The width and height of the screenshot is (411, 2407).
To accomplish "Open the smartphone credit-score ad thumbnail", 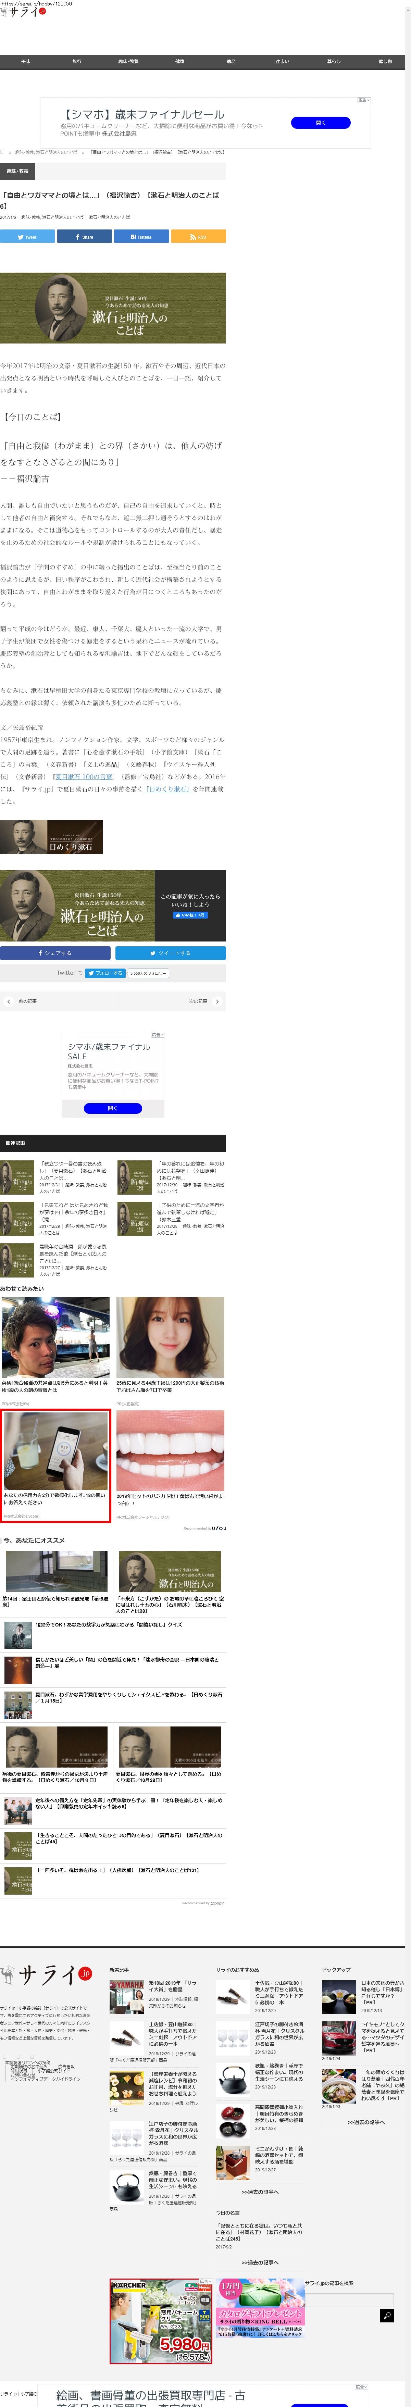I will click(55, 1451).
